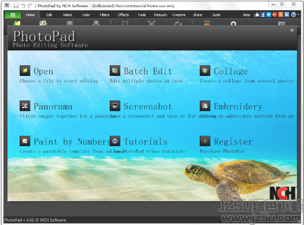Click the NCH logo on welcome screen
Viewport: 304px width, 225px height.
pos(282,193)
